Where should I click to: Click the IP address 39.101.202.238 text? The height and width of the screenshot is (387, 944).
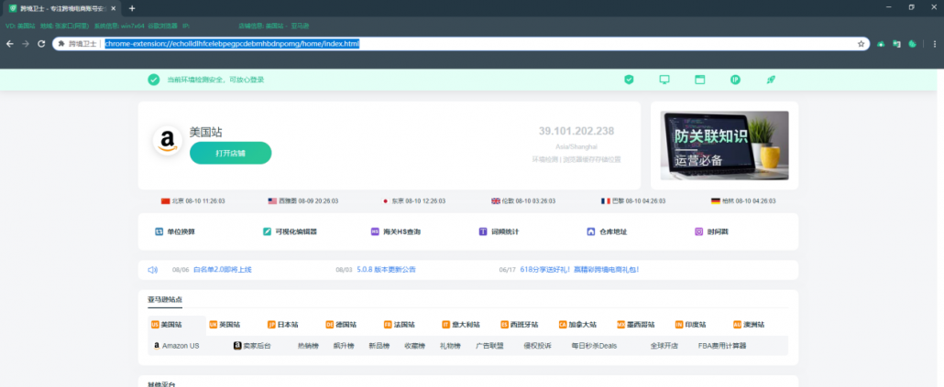[576, 132]
